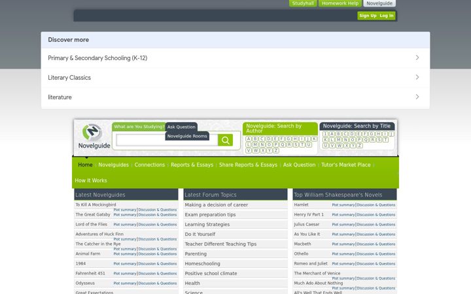Expand the Literary Classics chevron
The height and width of the screenshot is (294, 471).
(417, 77)
